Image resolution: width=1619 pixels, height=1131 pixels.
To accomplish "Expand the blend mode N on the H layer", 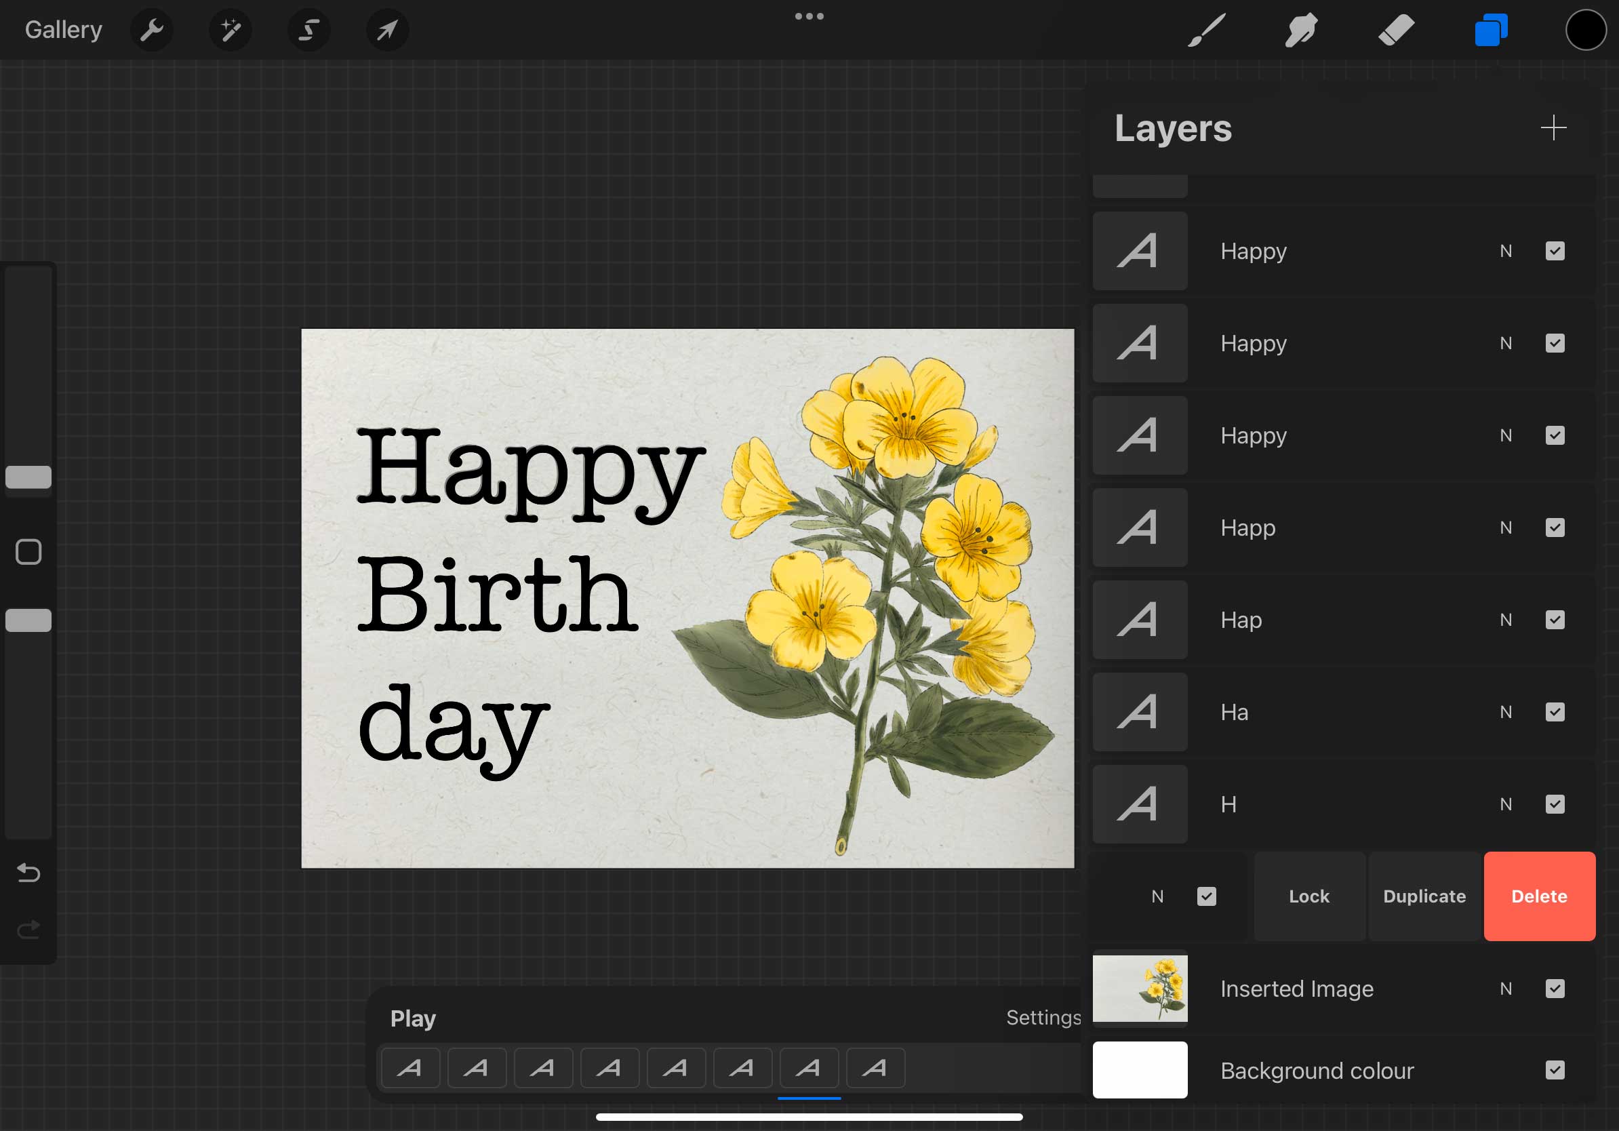I will tap(1506, 805).
